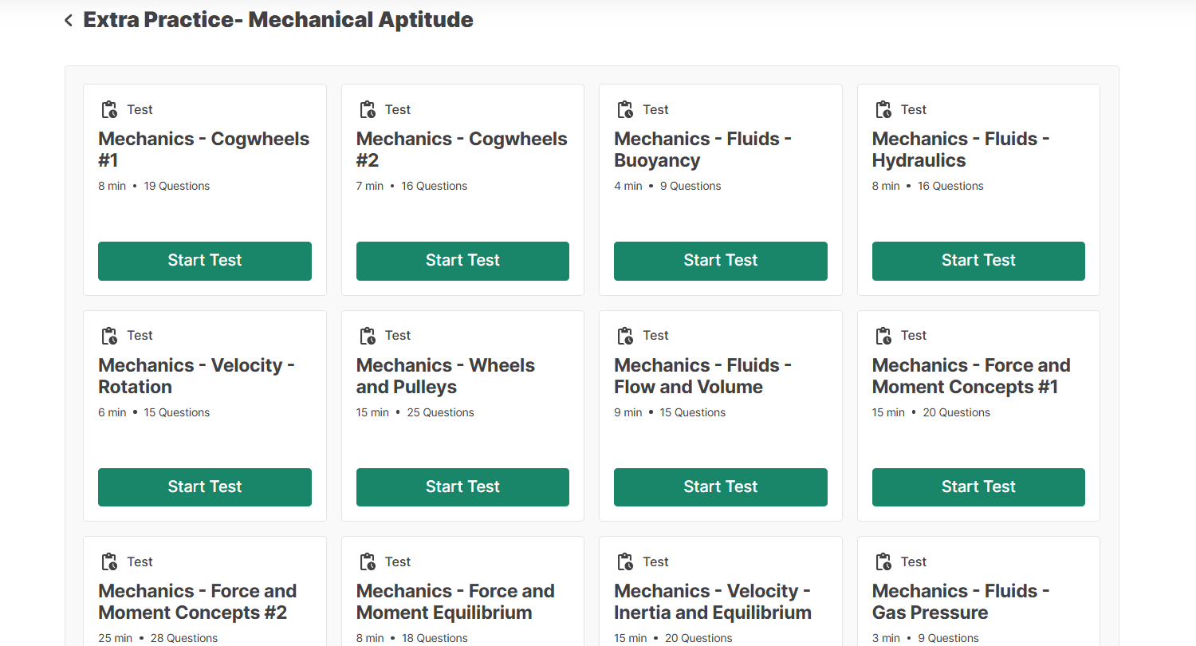
Task: Open Force and Moment Concepts #2 card title
Action: 197,602
